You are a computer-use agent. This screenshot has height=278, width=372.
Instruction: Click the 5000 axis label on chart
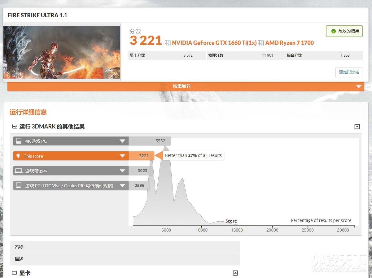[166, 230]
